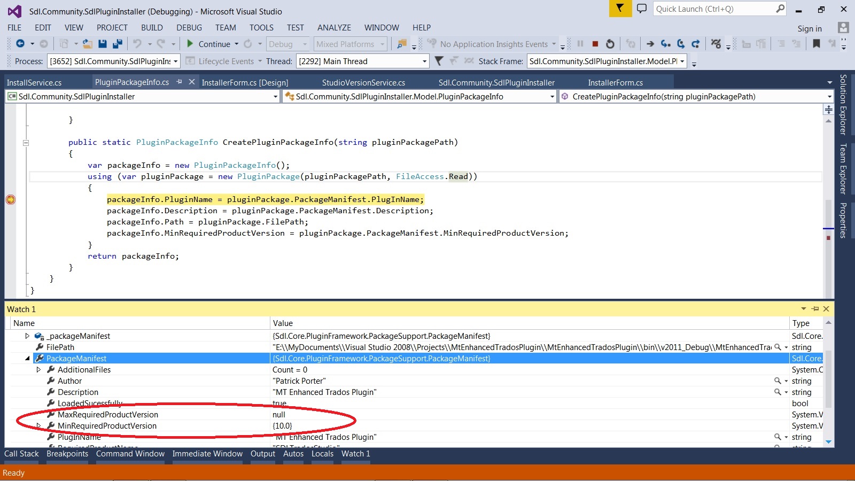
Task: Toggle the breakpoint on PluginName line
Action: (x=11, y=199)
